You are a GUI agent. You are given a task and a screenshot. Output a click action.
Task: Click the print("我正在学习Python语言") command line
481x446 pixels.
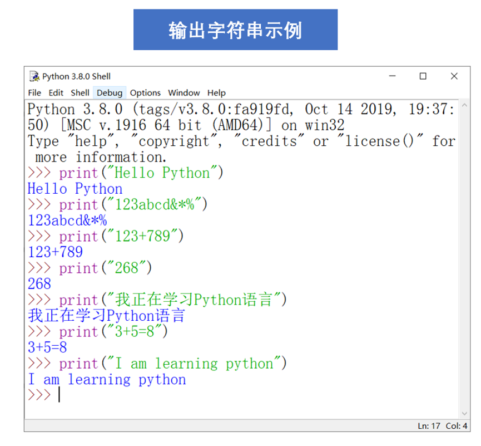click(x=157, y=300)
